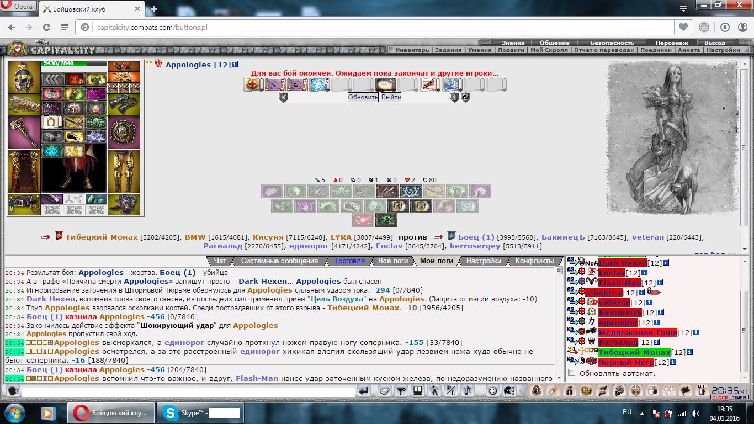
Task: Click the send message arrow icon
Action: click(364, 391)
